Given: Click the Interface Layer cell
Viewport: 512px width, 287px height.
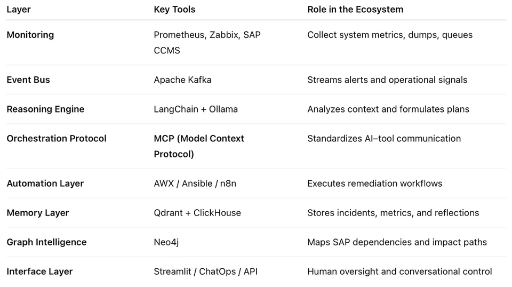Looking at the screenshot, I should click(39, 271).
